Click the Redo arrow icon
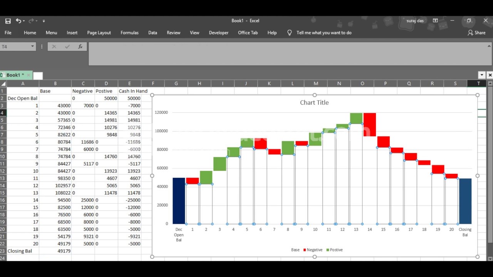The height and width of the screenshot is (277, 493). (31, 21)
